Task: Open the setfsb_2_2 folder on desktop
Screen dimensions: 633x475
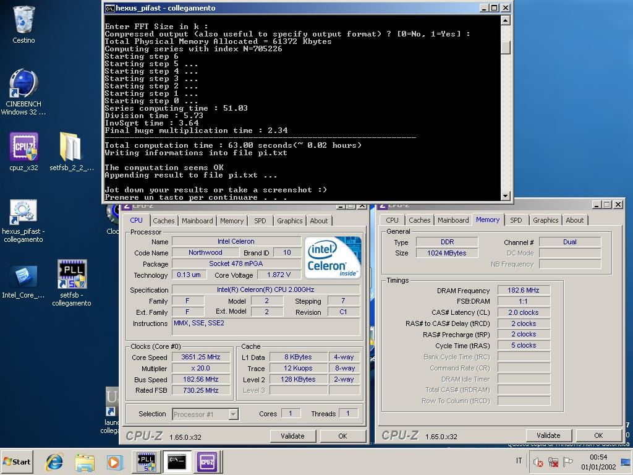Action: 72,152
